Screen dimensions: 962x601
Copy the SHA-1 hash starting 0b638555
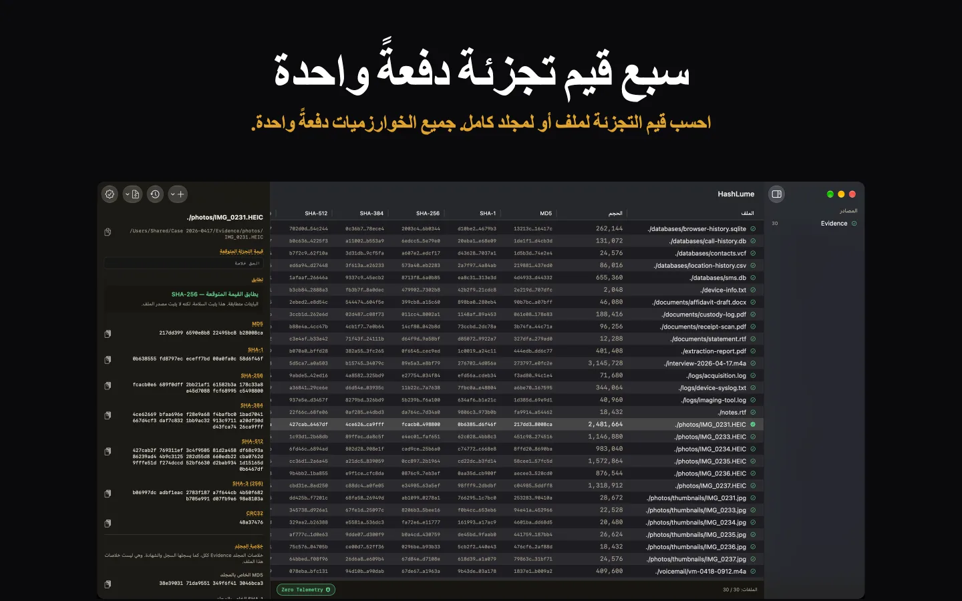[x=108, y=359]
